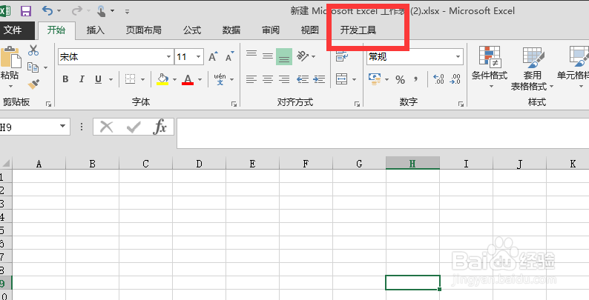Click the Middle Align icon
The image size is (589, 300).
[x=268, y=56]
